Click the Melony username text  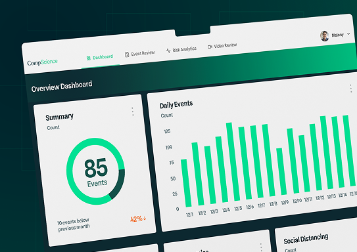pyautogui.click(x=337, y=35)
